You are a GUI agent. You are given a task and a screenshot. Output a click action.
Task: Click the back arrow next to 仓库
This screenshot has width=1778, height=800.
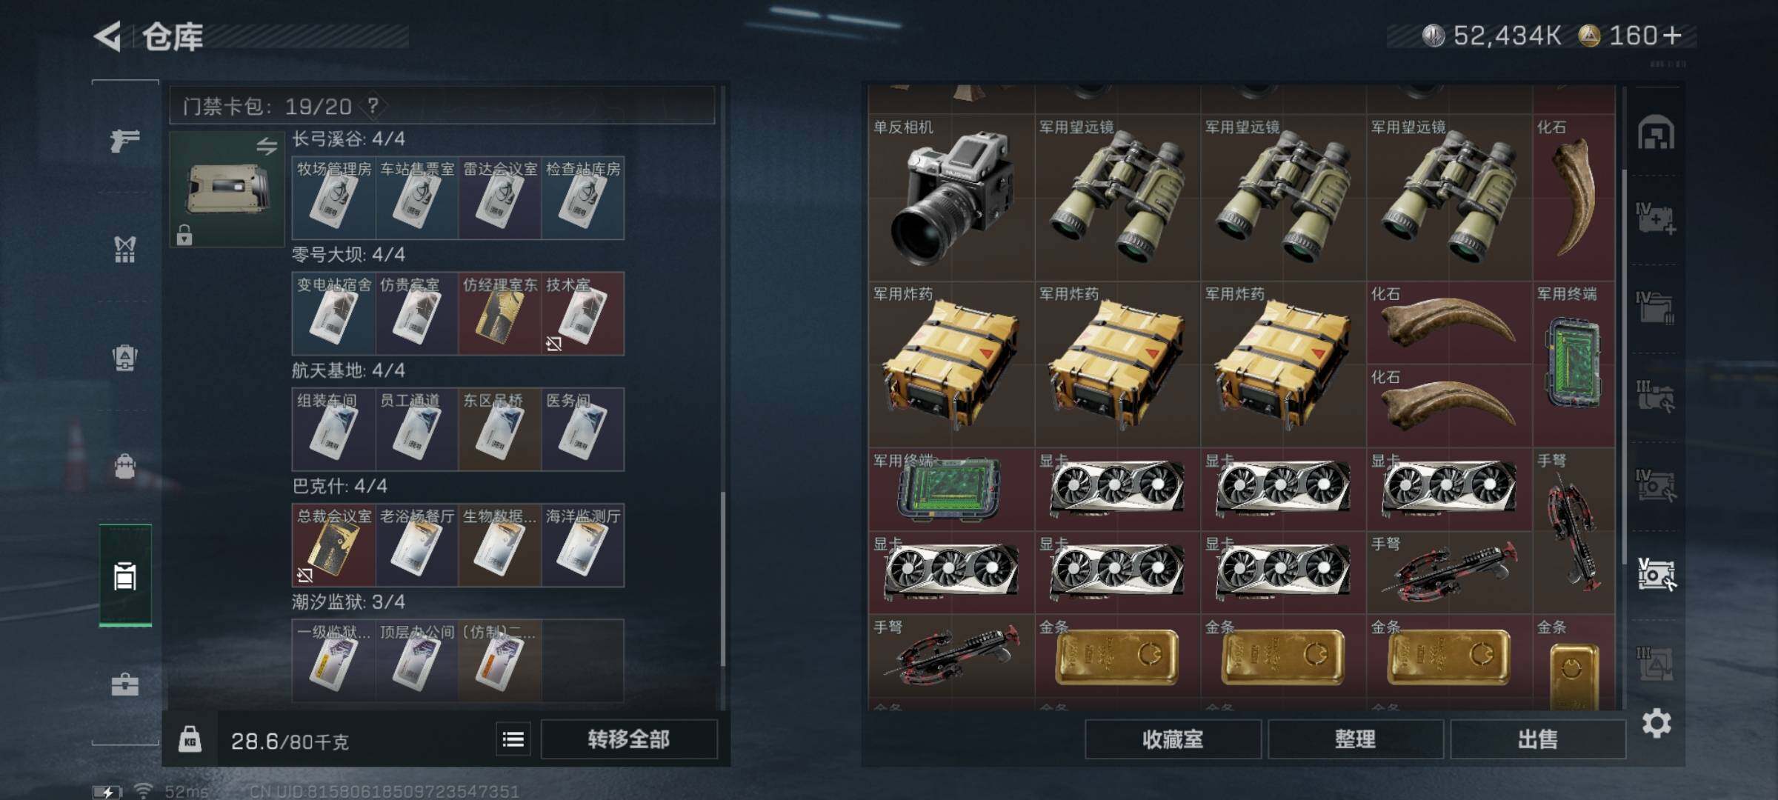pyautogui.click(x=107, y=36)
